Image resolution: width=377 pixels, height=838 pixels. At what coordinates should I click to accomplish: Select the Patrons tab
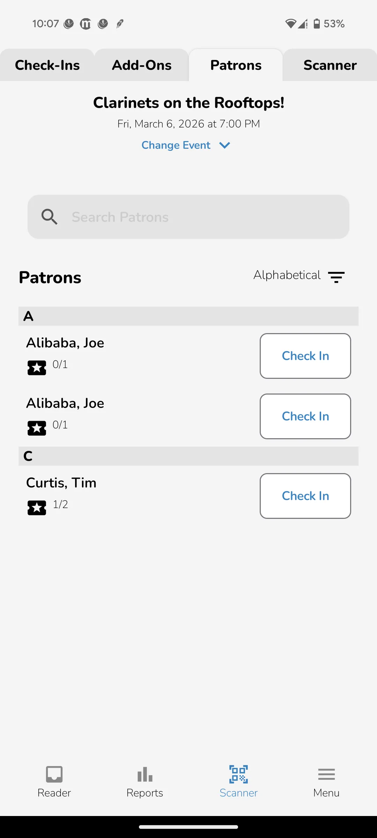coord(236,65)
